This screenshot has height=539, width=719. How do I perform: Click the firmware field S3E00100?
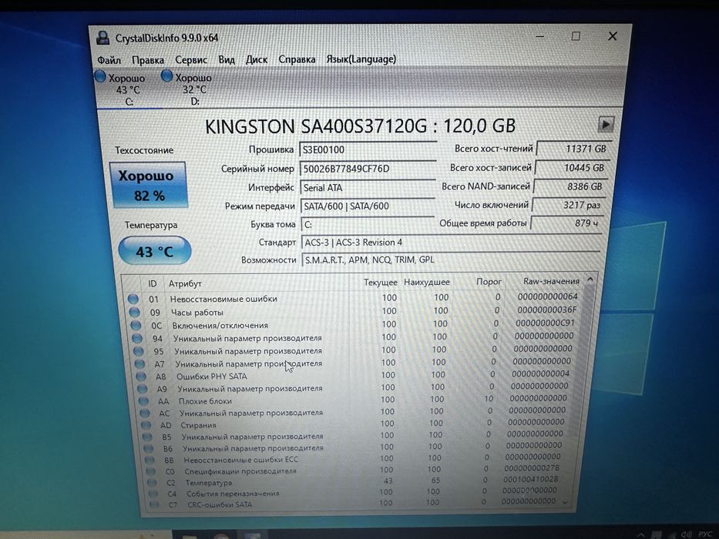[368, 149]
